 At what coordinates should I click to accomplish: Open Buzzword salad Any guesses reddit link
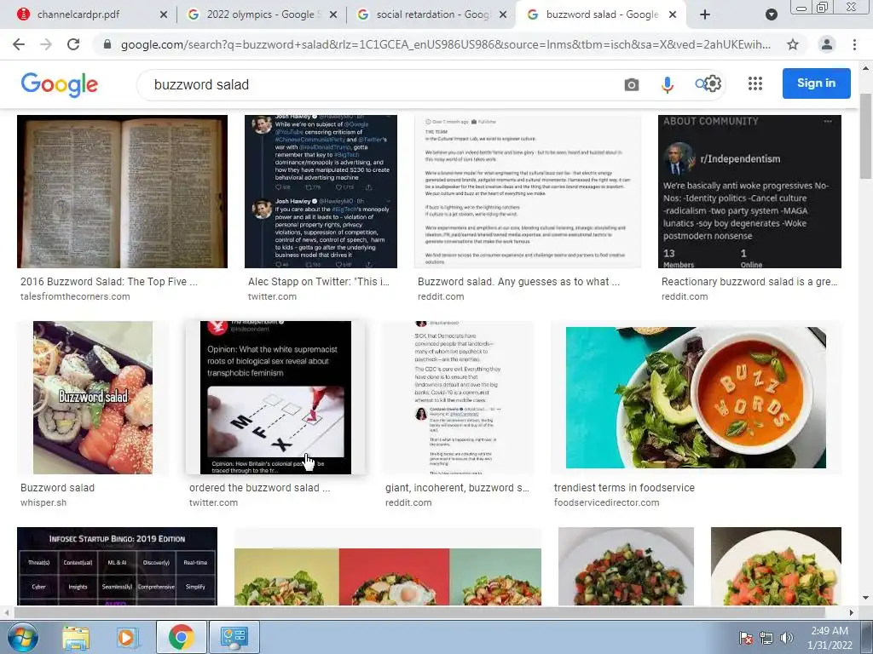518,281
